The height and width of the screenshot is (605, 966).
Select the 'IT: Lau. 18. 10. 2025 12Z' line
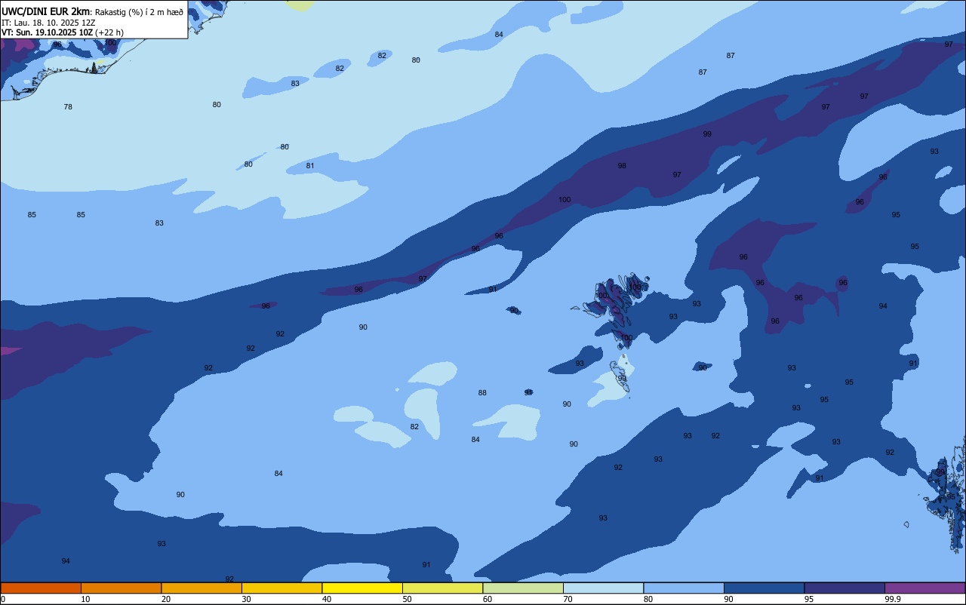click(x=48, y=23)
